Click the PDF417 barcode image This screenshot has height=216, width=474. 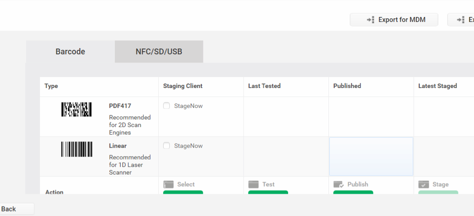(x=77, y=109)
